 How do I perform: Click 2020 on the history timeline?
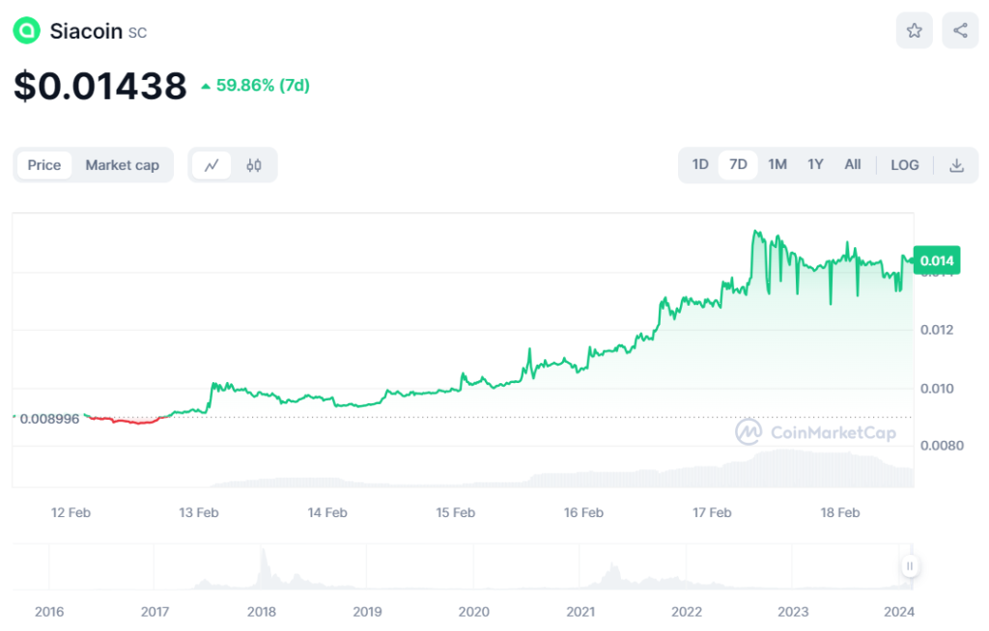473,612
